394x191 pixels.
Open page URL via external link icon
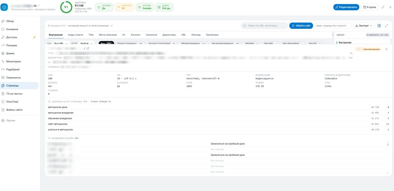click(x=88, y=49)
